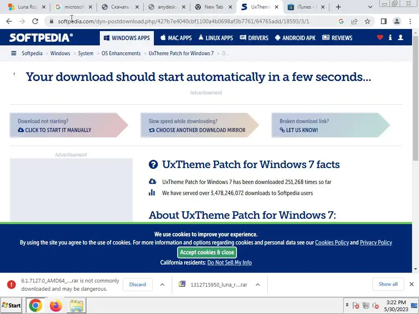The height and width of the screenshot is (314, 419).
Task: Open Windows Apps section
Action: 127,38
